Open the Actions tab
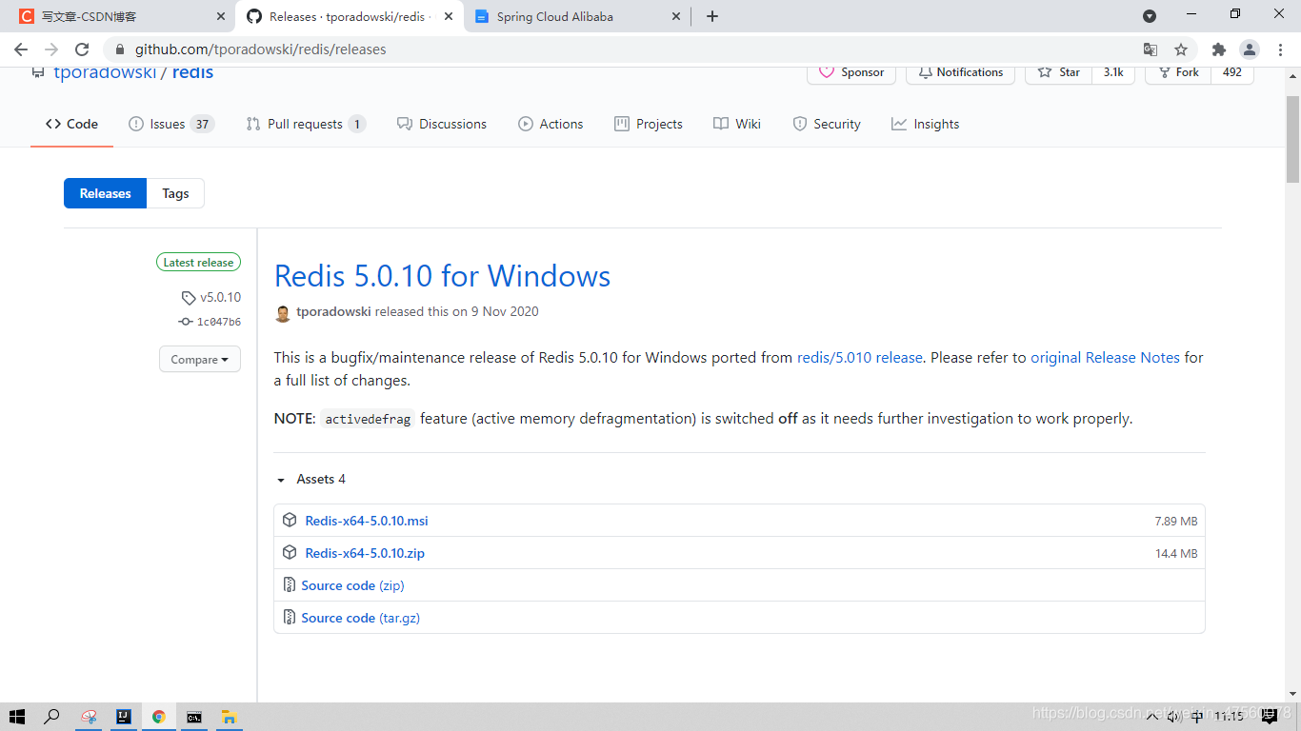Image resolution: width=1301 pixels, height=731 pixels. 550,124
